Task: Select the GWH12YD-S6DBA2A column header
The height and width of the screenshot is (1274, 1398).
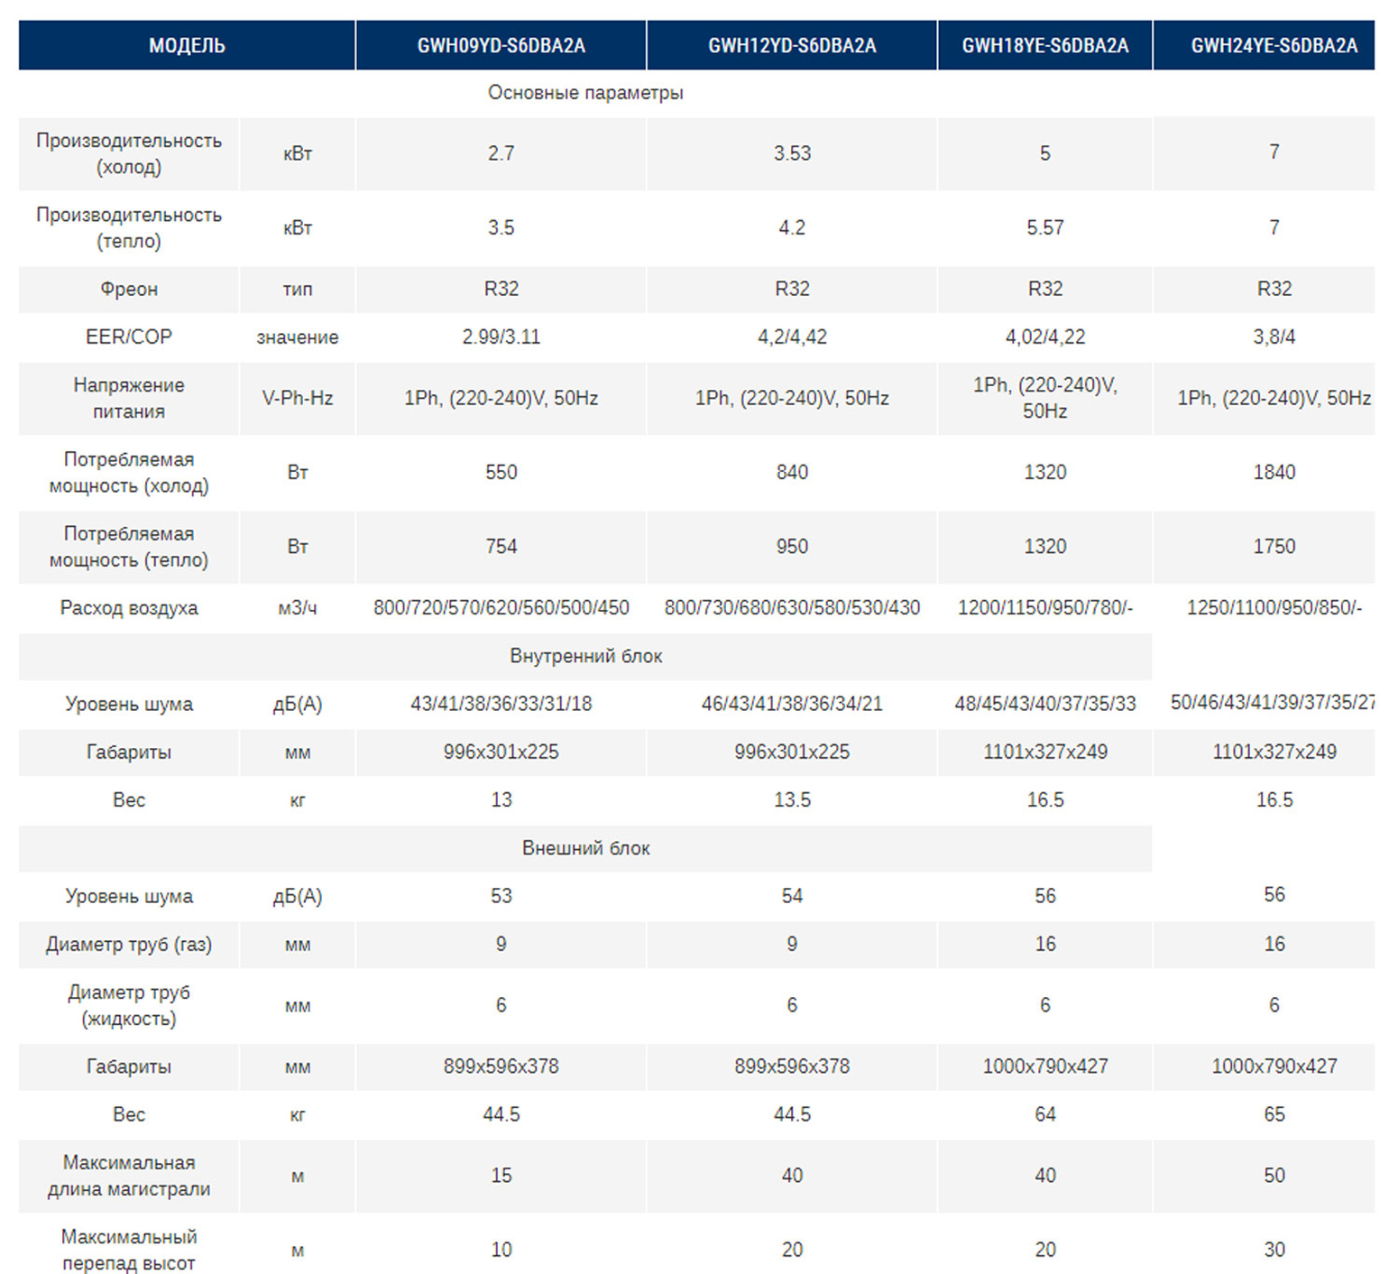Action: [x=792, y=45]
